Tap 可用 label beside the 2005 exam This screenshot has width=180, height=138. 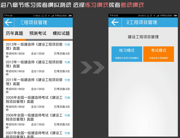67,98
